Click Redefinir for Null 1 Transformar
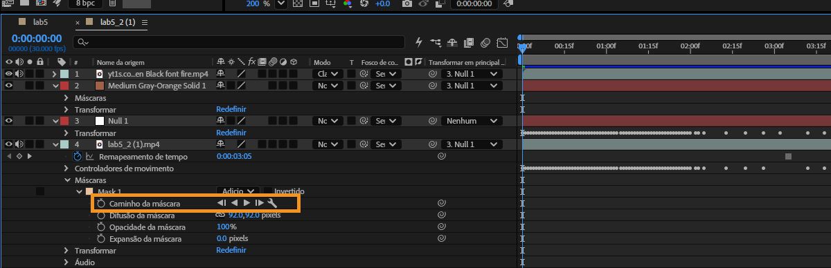 click(x=231, y=133)
